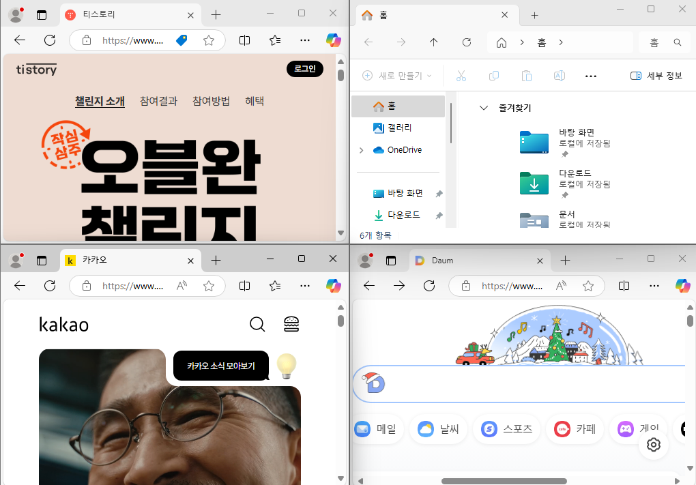Image resolution: width=696 pixels, height=485 pixels.
Task: Refresh the File Explorer view
Action: (467, 42)
